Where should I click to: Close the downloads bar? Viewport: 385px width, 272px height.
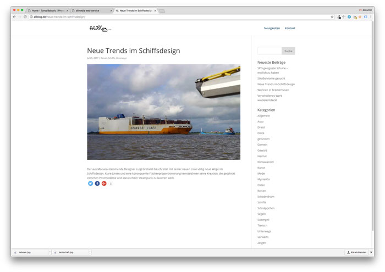[371, 252]
